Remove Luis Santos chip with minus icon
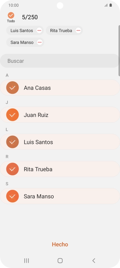This screenshot has height=268, width=120. (39, 31)
